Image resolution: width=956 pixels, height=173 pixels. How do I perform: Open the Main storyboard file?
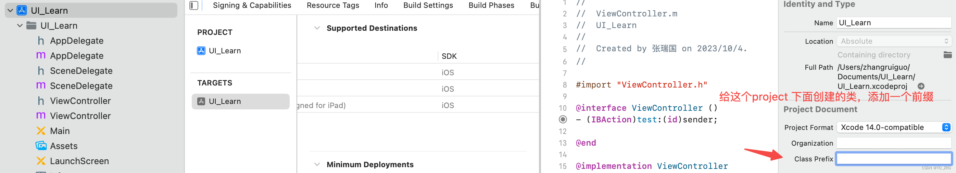60,131
